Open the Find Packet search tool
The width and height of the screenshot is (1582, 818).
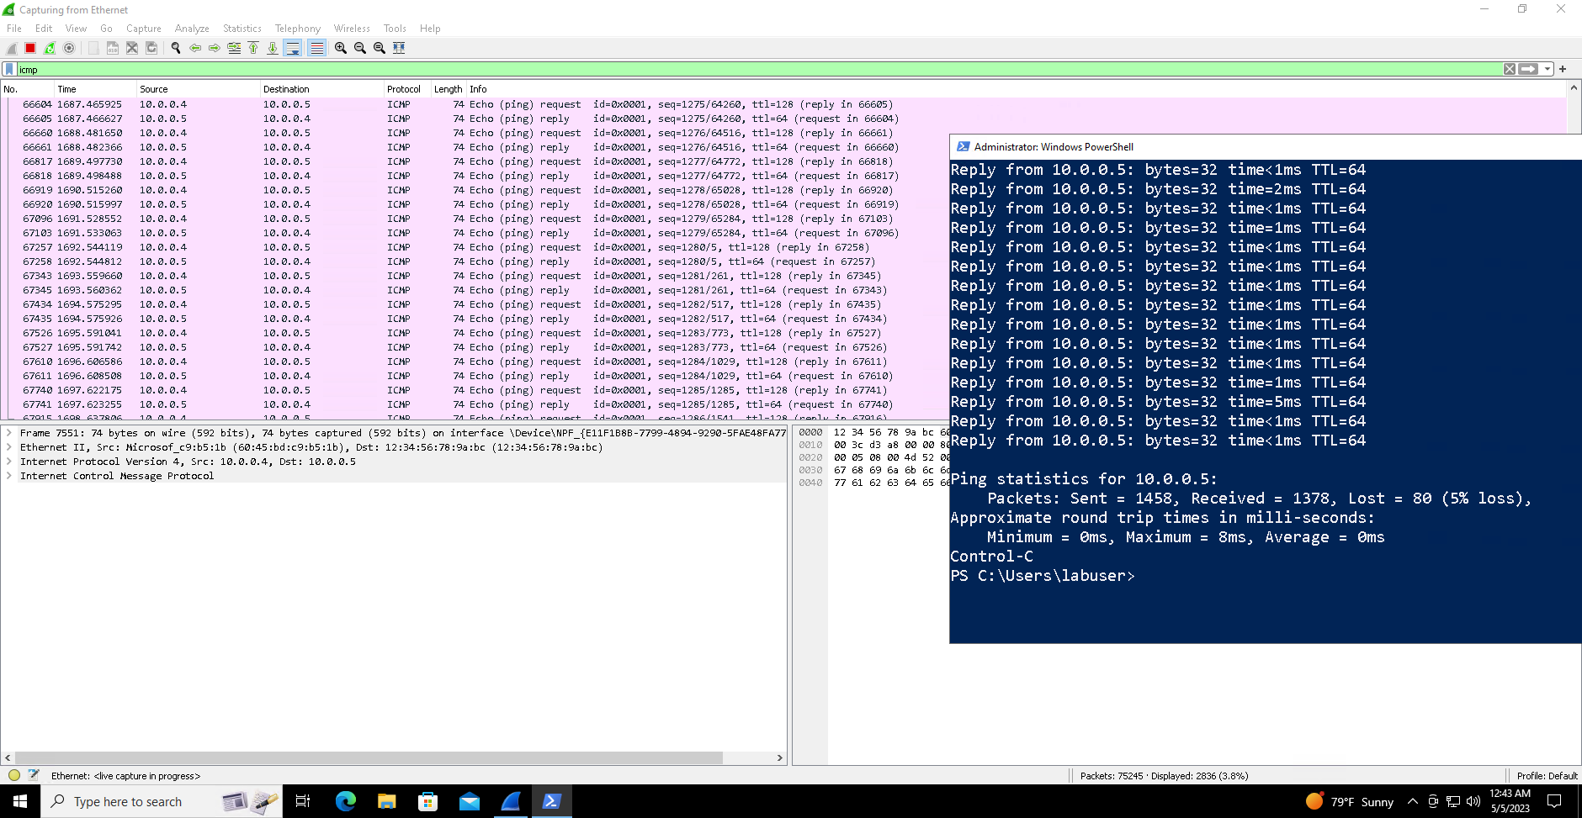(176, 48)
